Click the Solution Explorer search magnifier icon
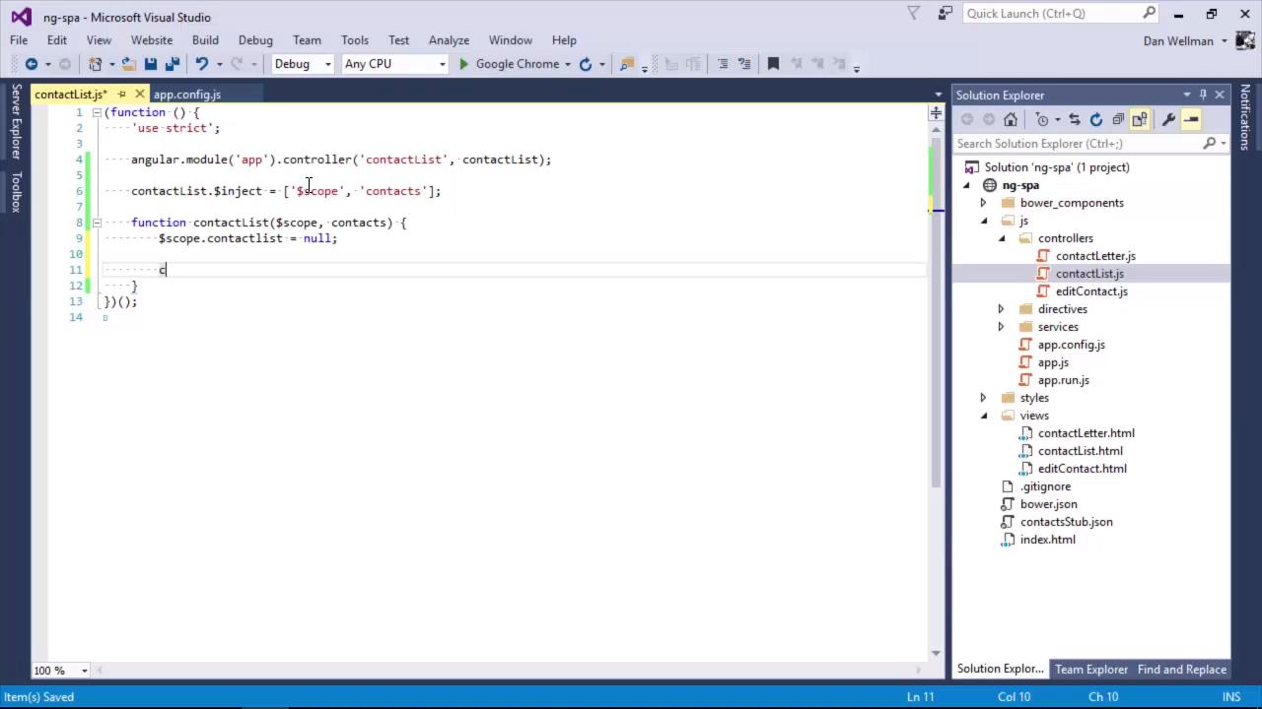 pos(1210,143)
